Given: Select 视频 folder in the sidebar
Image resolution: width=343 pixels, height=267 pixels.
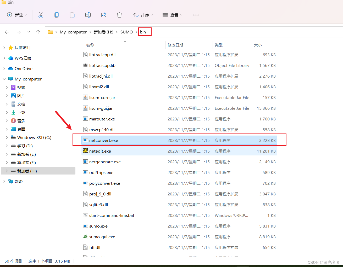Looking at the screenshot, I should pyautogui.click(x=21, y=87).
